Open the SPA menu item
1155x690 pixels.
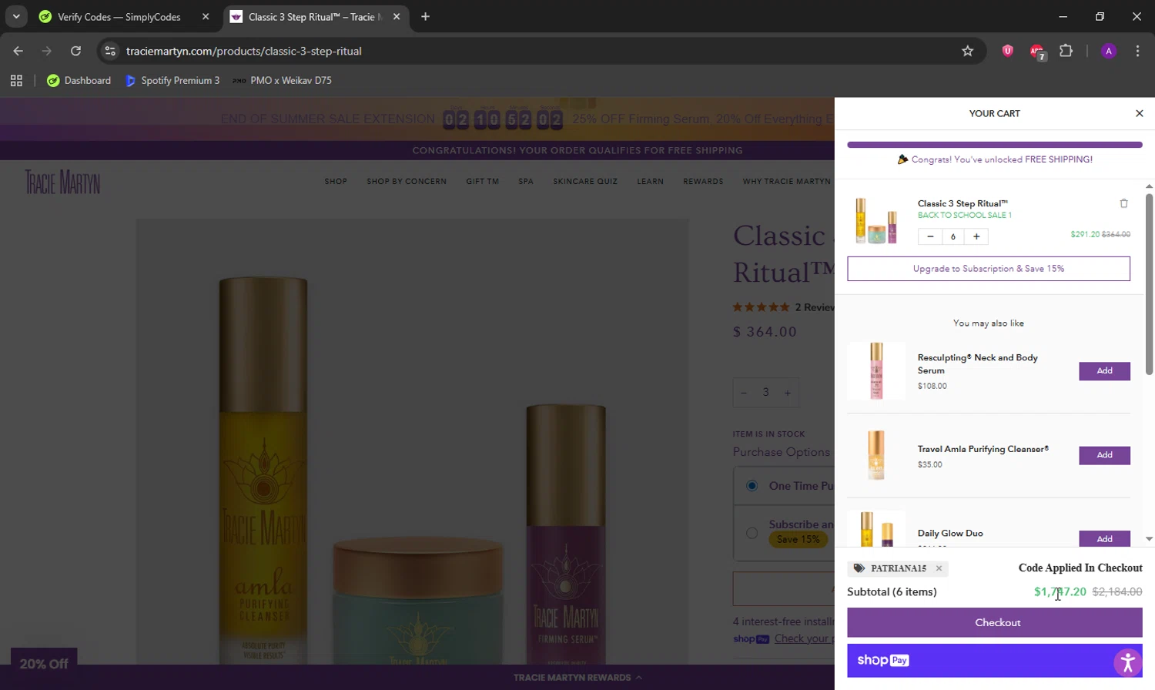tap(526, 182)
